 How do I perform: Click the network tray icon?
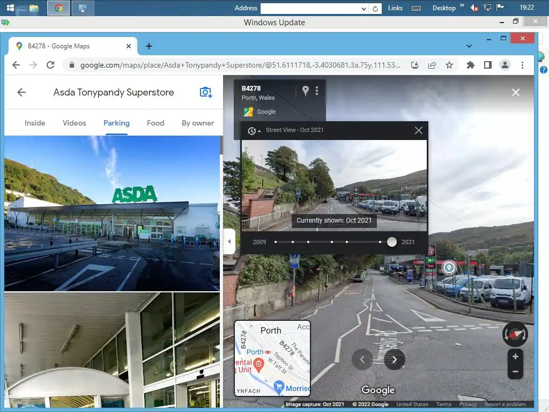coord(487,8)
